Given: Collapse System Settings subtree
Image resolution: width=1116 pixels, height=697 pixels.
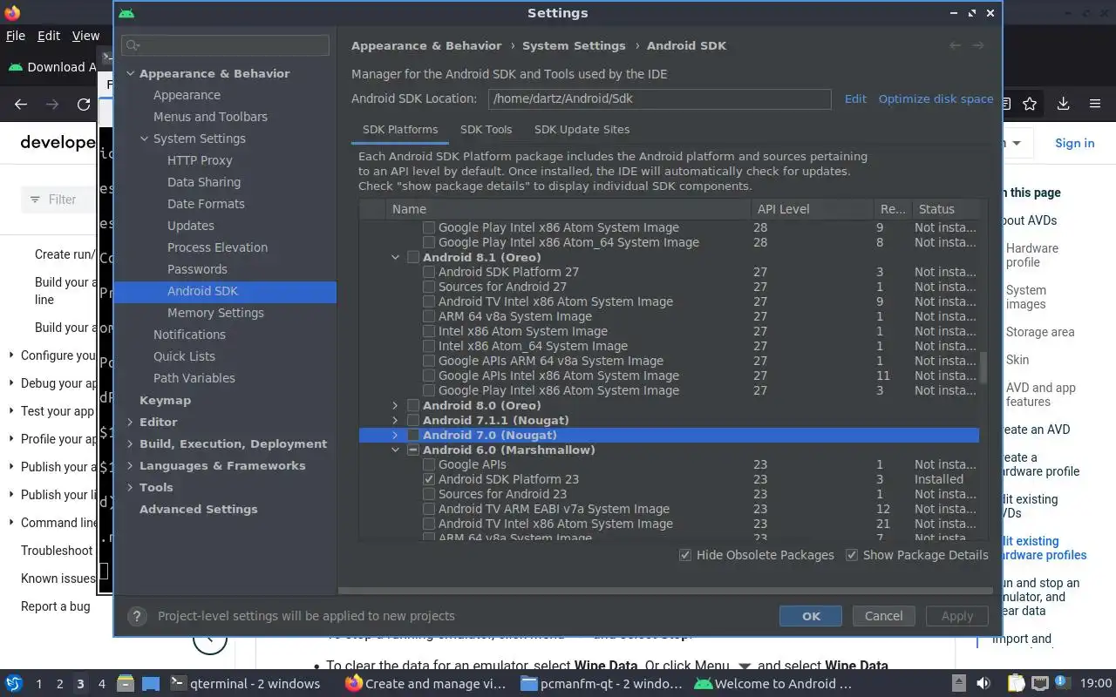Looking at the screenshot, I should coord(145,139).
